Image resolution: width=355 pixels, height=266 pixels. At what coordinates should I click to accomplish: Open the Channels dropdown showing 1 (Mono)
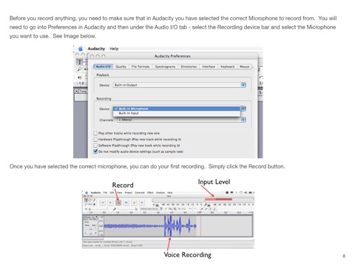[x=181, y=120]
